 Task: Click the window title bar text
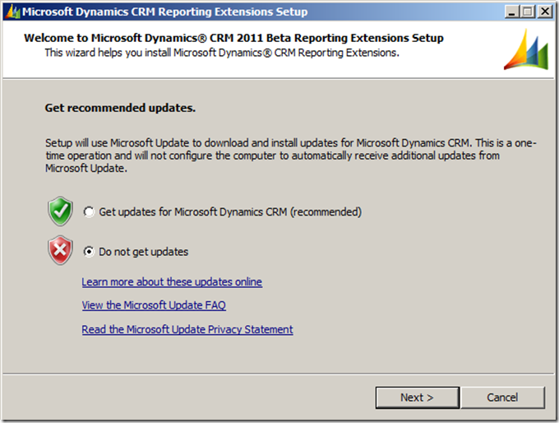[x=164, y=12]
